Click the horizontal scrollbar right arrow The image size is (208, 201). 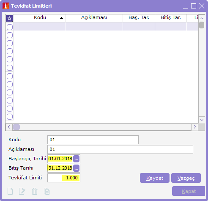tap(195, 127)
